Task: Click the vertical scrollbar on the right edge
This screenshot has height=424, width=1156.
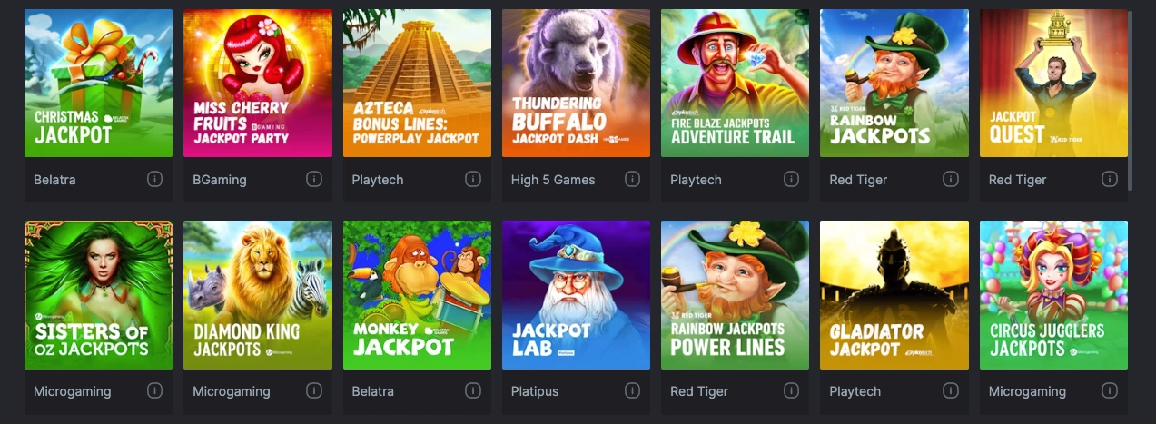Action: 1131,100
